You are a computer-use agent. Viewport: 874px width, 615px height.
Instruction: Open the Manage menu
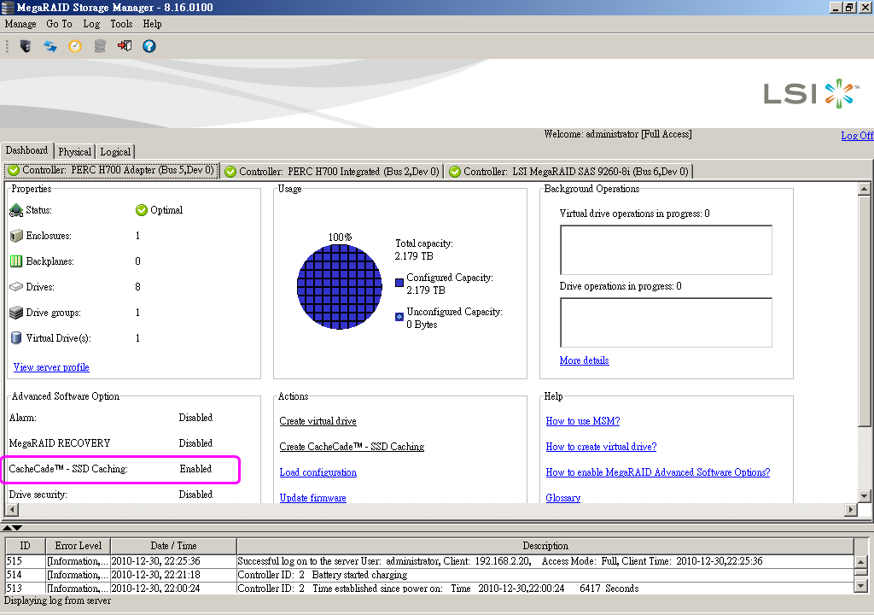[x=20, y=24]
